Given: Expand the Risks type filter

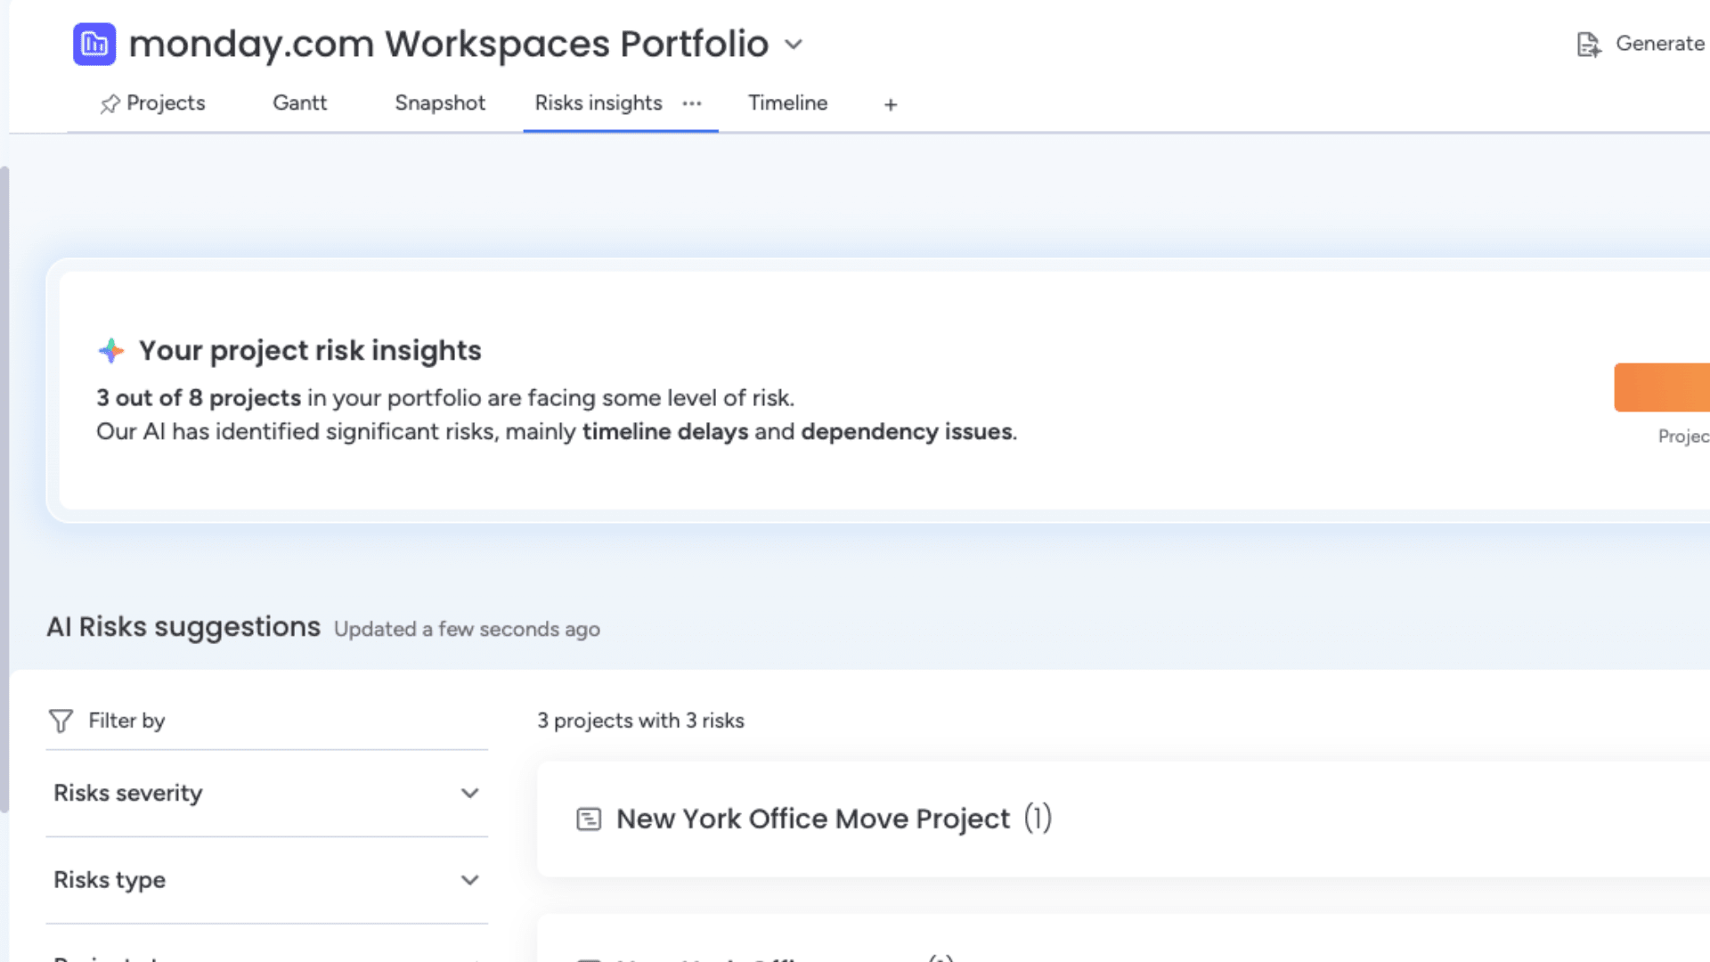Looking at the screenshot, I should (x=469, y=880).
